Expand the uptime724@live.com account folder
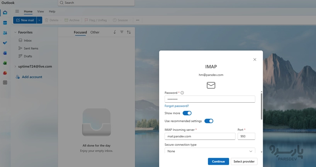The width and height of the screenshot is (316, 167). pos(15,67)
